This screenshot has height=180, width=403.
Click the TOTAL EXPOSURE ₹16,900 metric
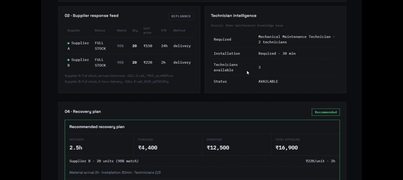(305, 145)
